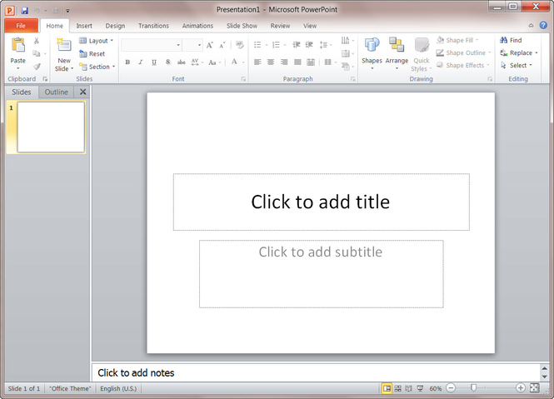Screen dimensions: 554x399
Task: Click the Quick Styles icon
Action: click(x=422, y=46)
